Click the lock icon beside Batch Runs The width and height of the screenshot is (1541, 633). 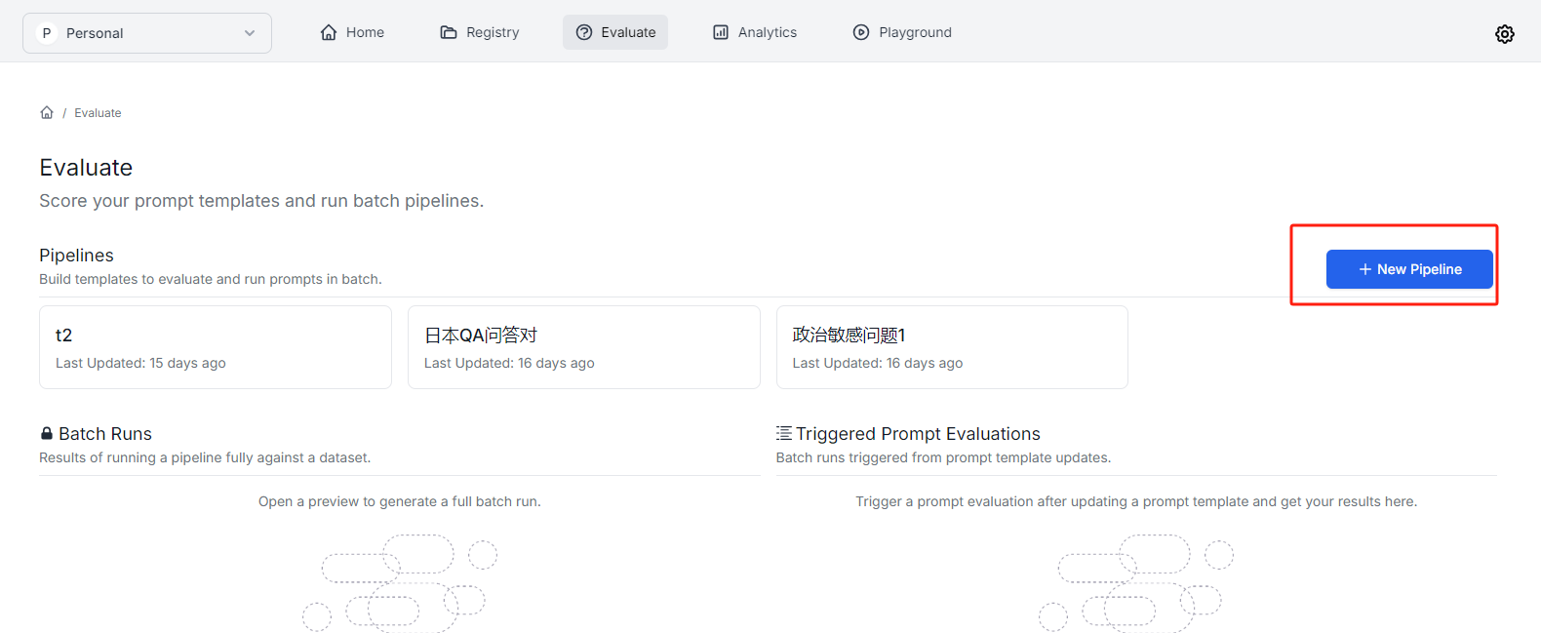coord(47,433)
